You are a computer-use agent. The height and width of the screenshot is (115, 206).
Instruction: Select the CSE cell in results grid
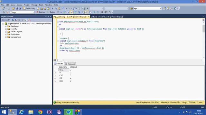pyautogui.click(x=64, y=75)
